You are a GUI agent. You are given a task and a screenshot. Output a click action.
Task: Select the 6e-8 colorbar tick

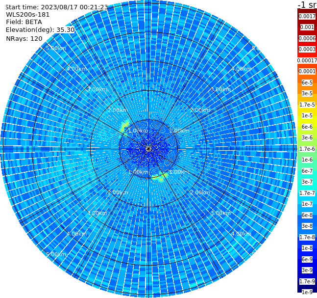pyautogui.click(x=307, y=215)
